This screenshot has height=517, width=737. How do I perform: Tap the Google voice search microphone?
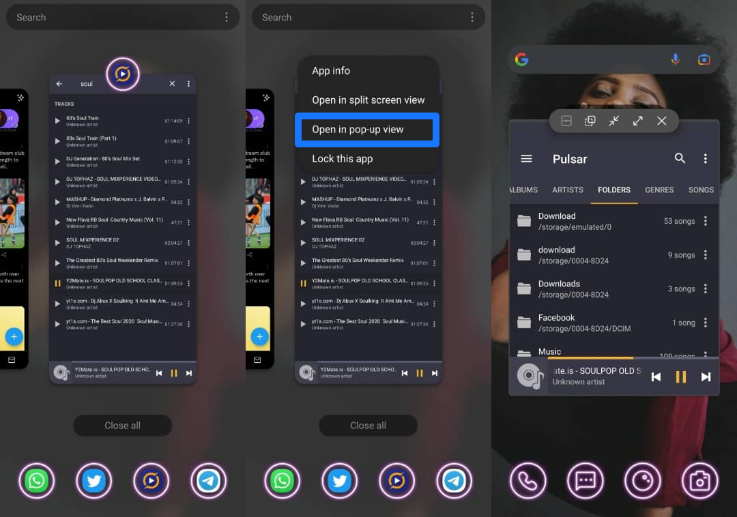676,59
